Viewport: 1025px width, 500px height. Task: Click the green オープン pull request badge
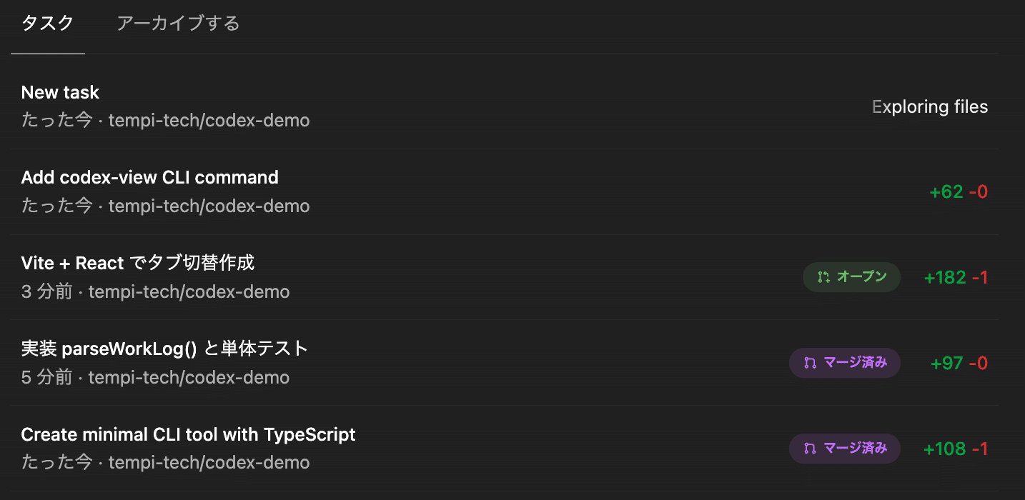[x=851, y=277]
